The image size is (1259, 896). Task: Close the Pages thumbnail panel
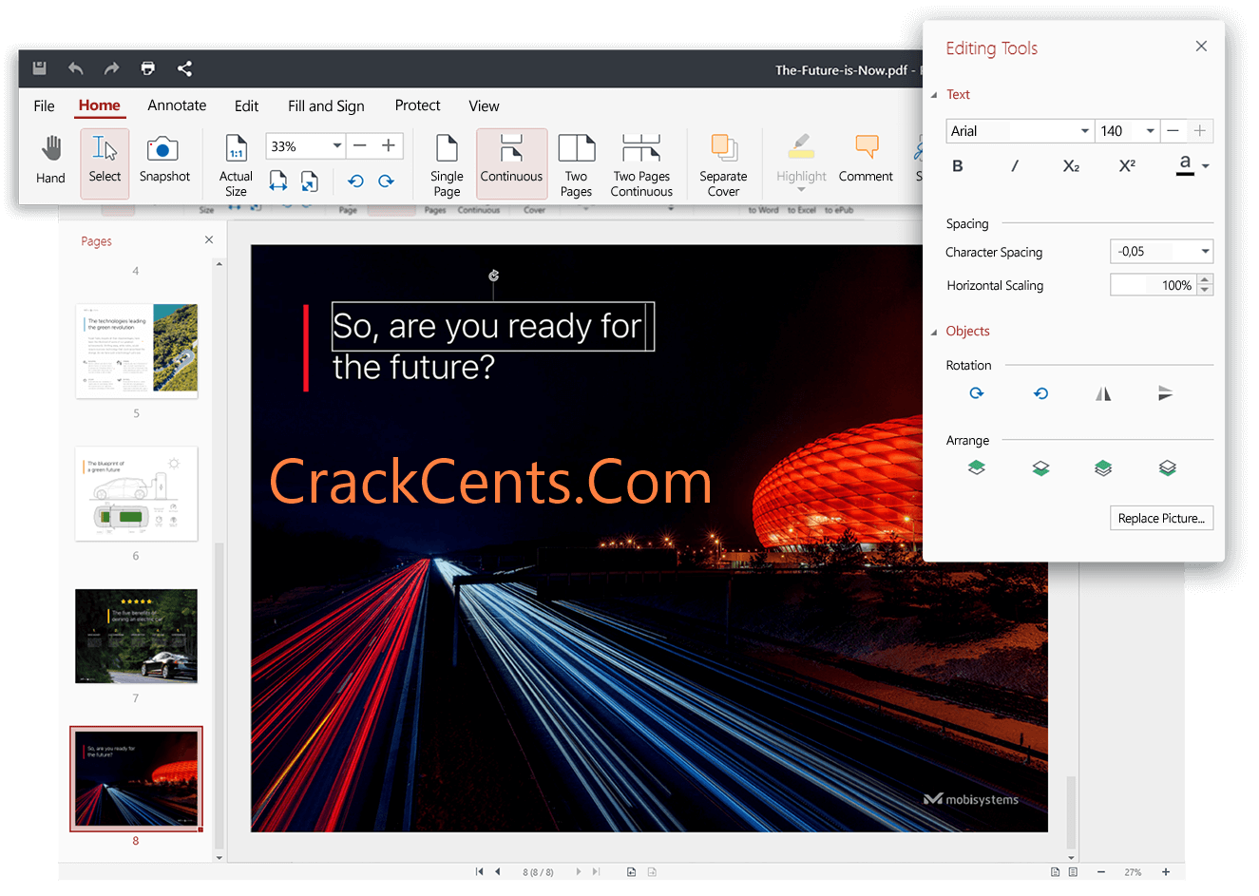(209, 240)
